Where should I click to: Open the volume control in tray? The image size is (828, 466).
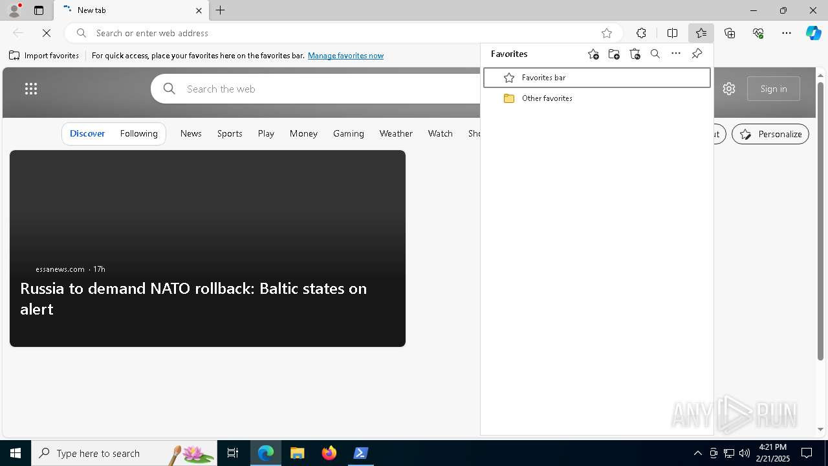coord(745,453)
